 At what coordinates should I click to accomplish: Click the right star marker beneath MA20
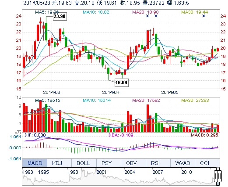coord(156,16)
